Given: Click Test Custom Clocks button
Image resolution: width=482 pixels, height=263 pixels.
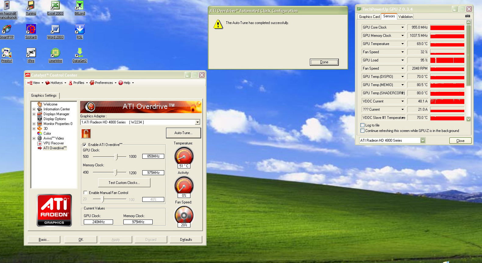Looking at the screenshot, I should point(124,183).
